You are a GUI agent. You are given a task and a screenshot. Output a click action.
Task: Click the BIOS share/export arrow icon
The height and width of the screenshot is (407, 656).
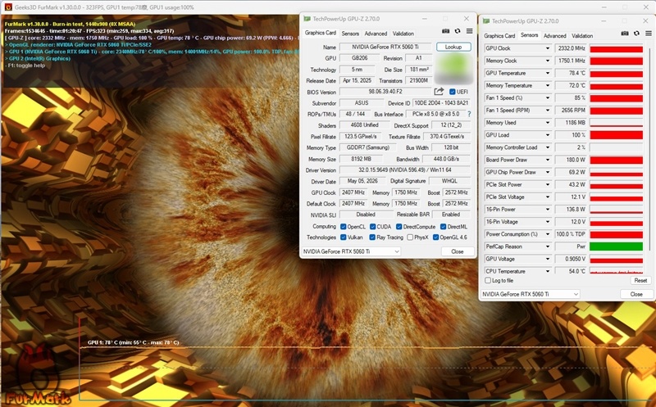point(439,92)
